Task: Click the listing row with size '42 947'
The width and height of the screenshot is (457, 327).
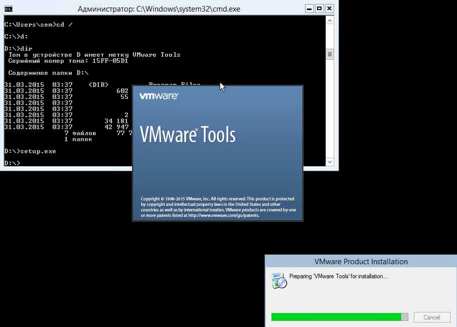Action: pyautogui.click(x=66, y=127)
